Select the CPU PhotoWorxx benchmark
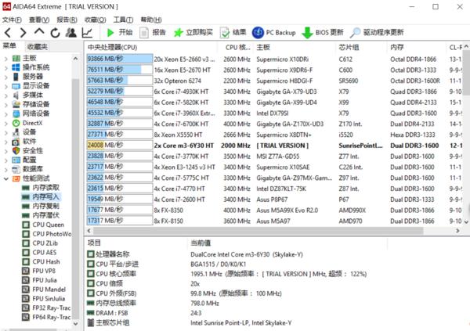Viewport: 470px width, 331px height. coord(47,234)
